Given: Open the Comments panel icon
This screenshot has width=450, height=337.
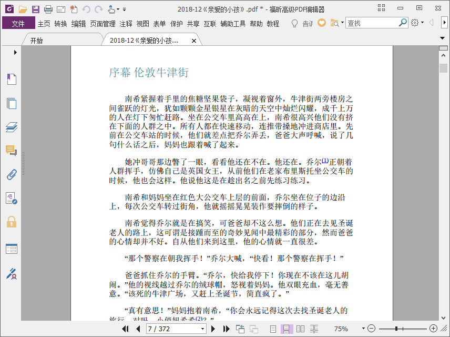Looking at the screenshot, I should click(12, 150).
